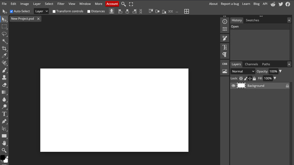Close the New Project.psd document tab
The image size is (294, 165).
tap(38, 18)
